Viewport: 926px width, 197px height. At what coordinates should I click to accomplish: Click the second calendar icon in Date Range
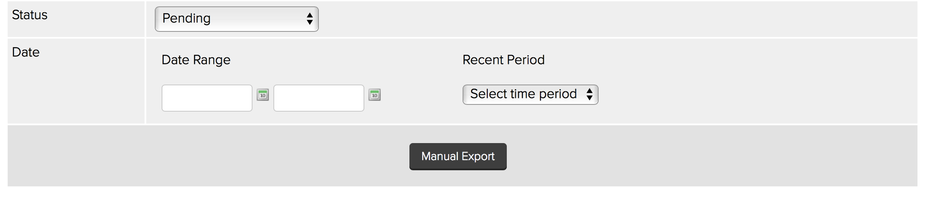[x=375, y=95]
